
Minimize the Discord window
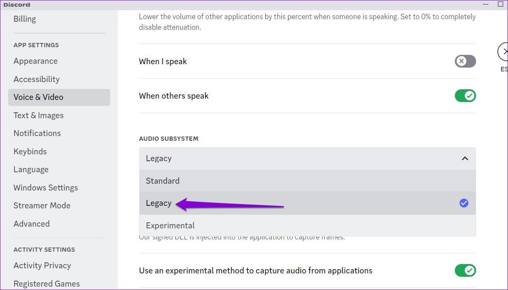click(x=486, y=4)
